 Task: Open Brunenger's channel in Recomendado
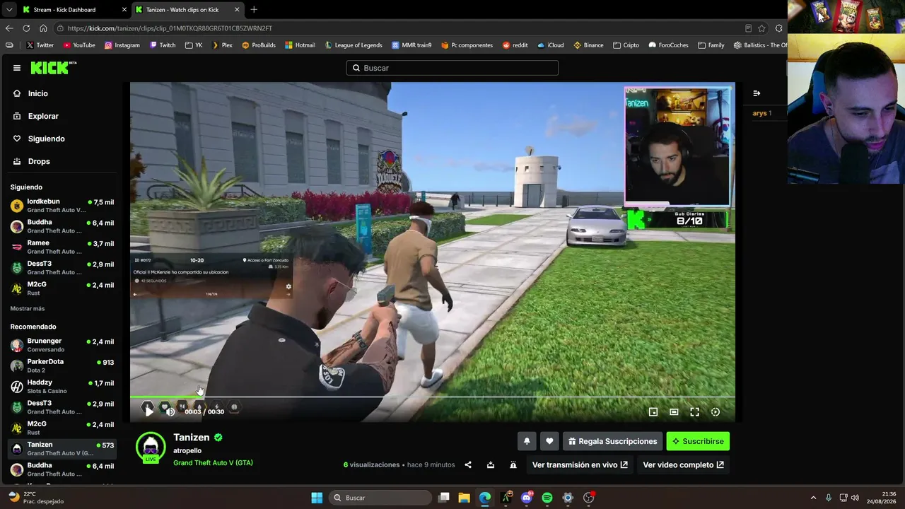pos(62,345)
